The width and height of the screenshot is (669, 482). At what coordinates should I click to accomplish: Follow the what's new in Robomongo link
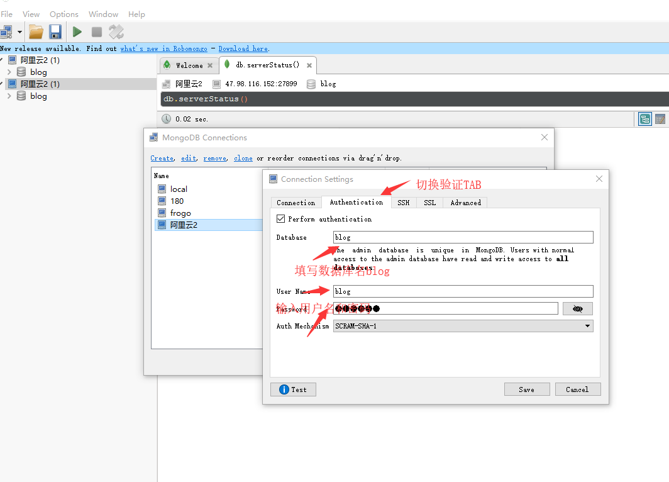pyautogui.click(x=164, y=48)
